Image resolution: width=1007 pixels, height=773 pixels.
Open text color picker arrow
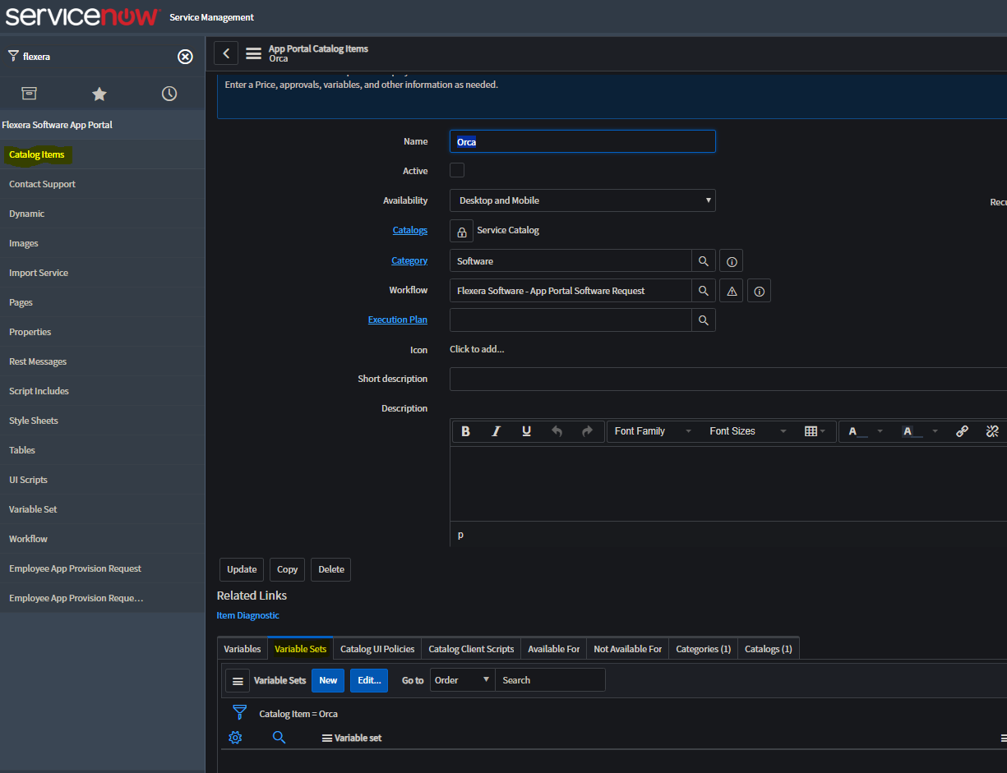(x=880, y=431)
